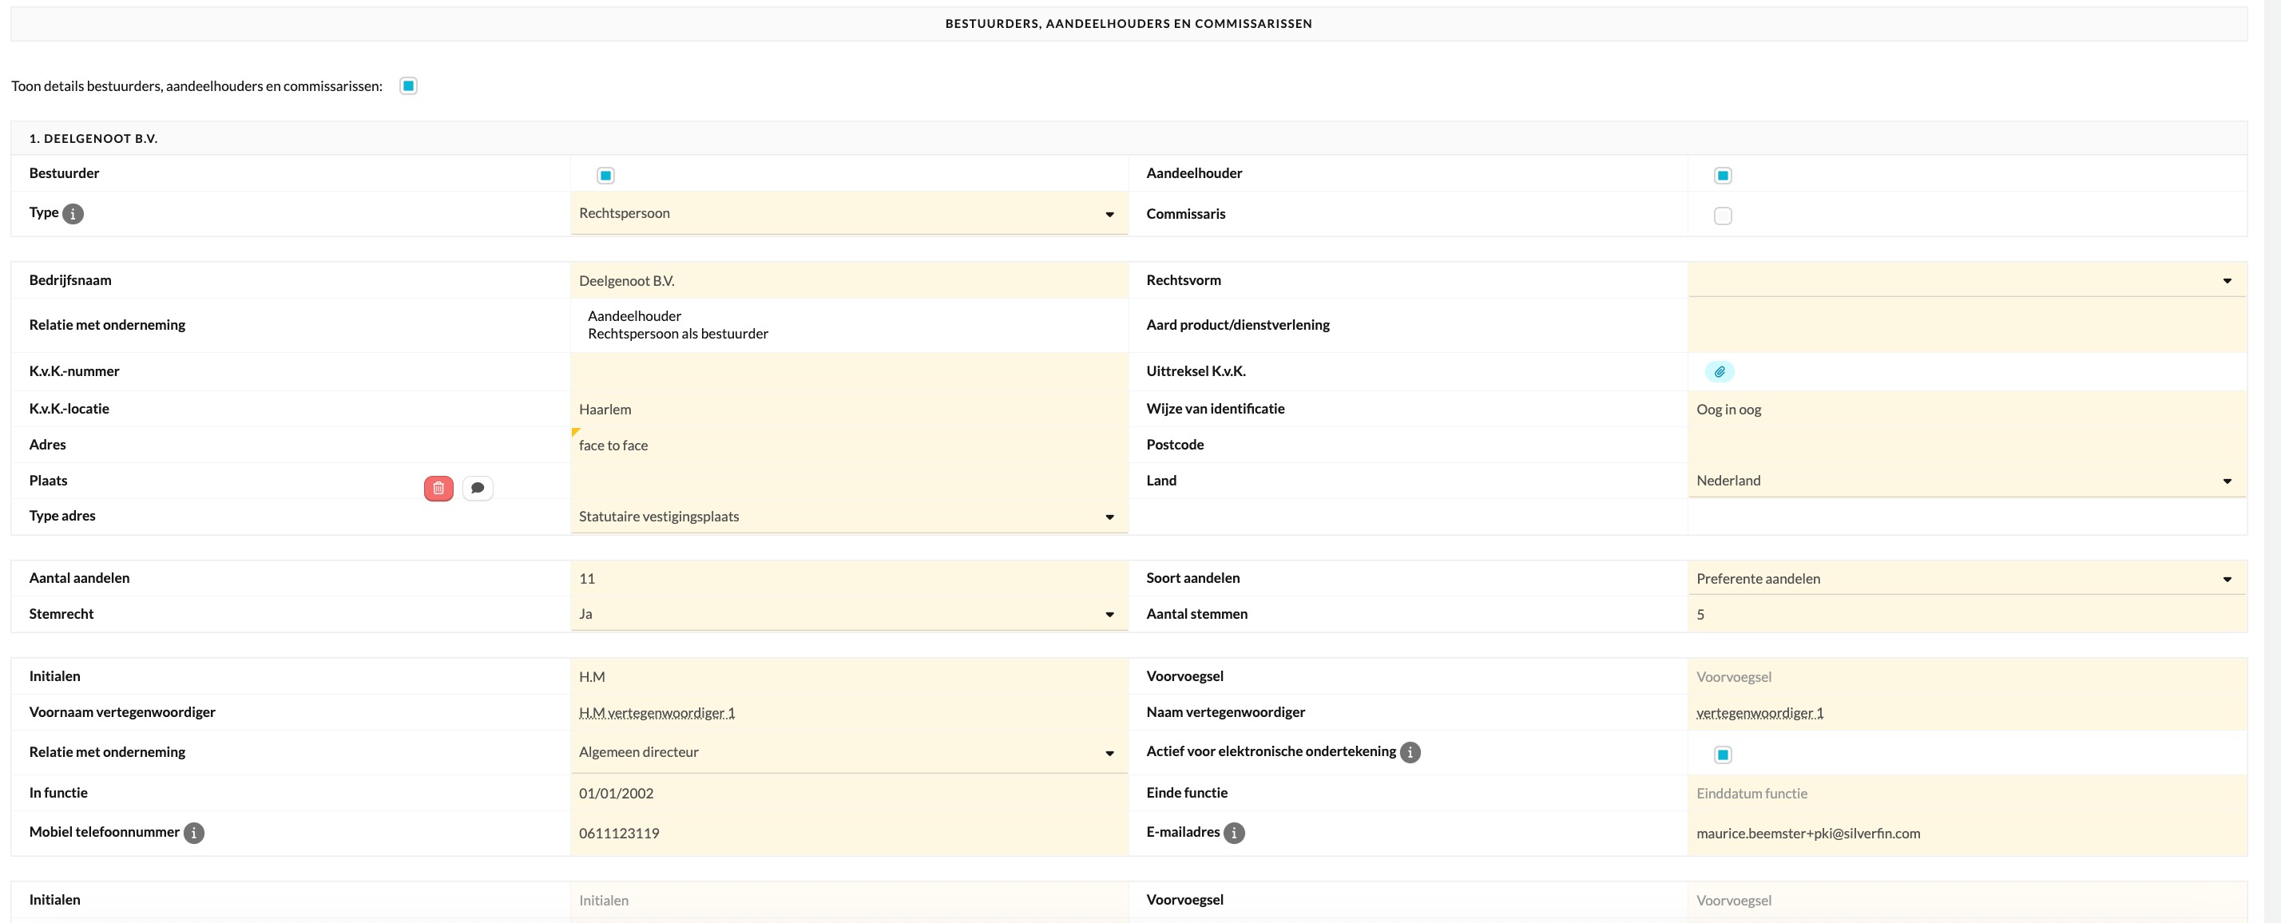Click the yellow note marker on Adres field
Viewport: 2281px width, 923px height.
[x=576, y=432]
